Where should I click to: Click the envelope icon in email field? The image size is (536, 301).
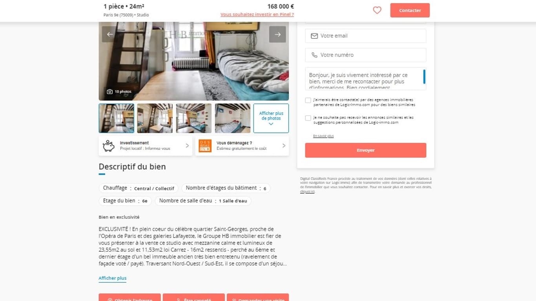point(314,36)
